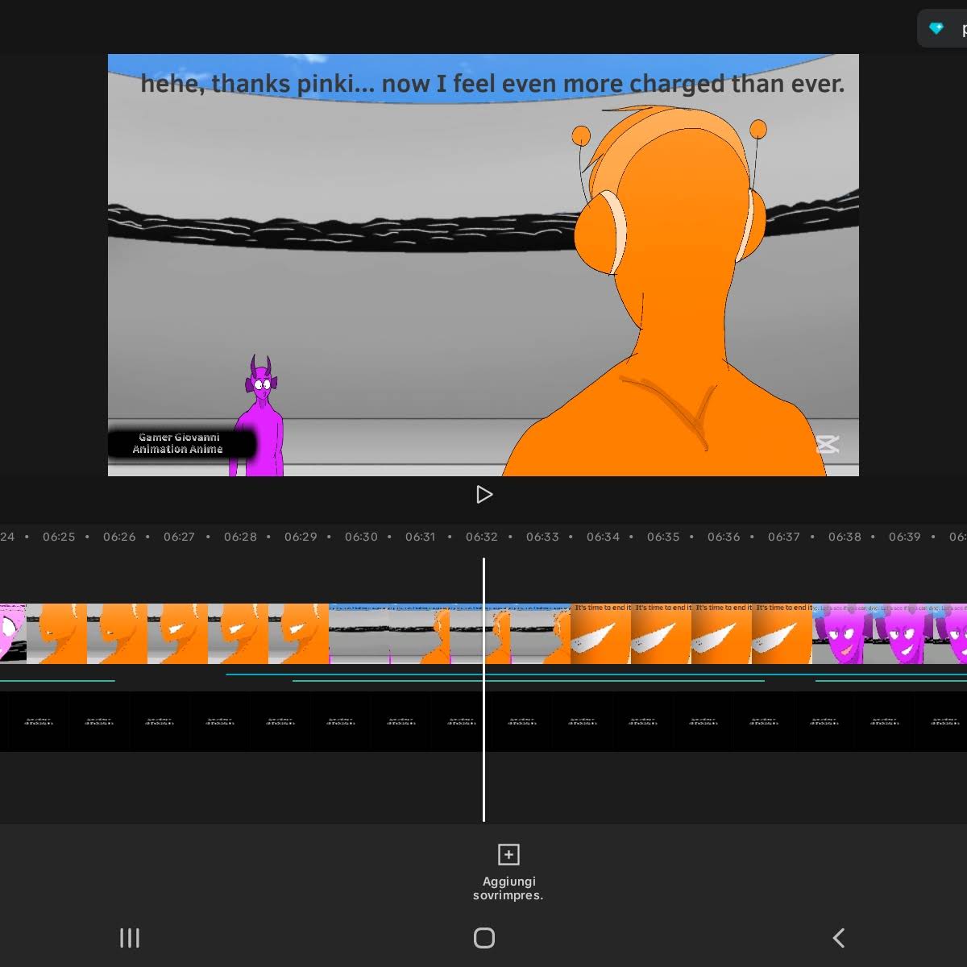Viewport: 967px width, 967px height.
Task: Go to Android home screen
Action: coord(484,938)
